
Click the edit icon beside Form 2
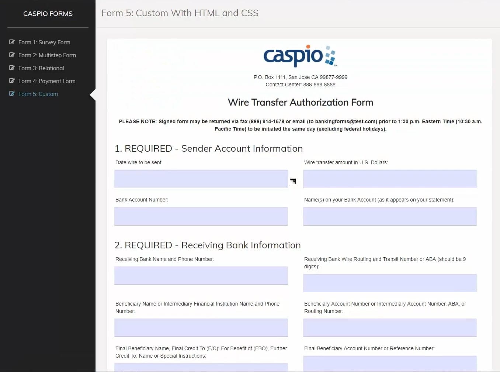click(12, 55)
